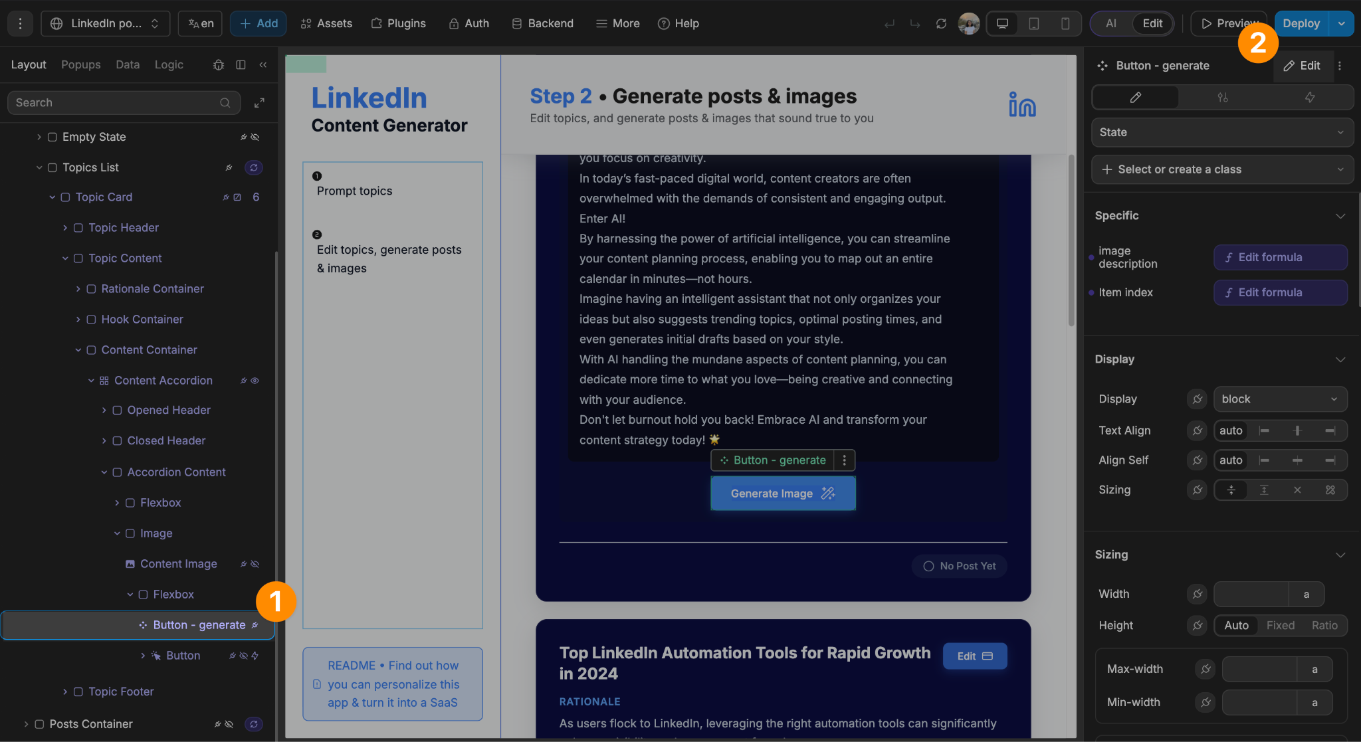
Task: Set Height to Ratio
Action: coord(1324,625)
